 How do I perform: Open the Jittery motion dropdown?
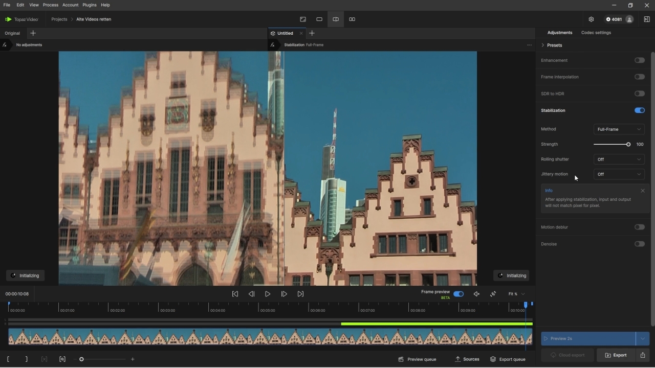[x=619, y=174]
